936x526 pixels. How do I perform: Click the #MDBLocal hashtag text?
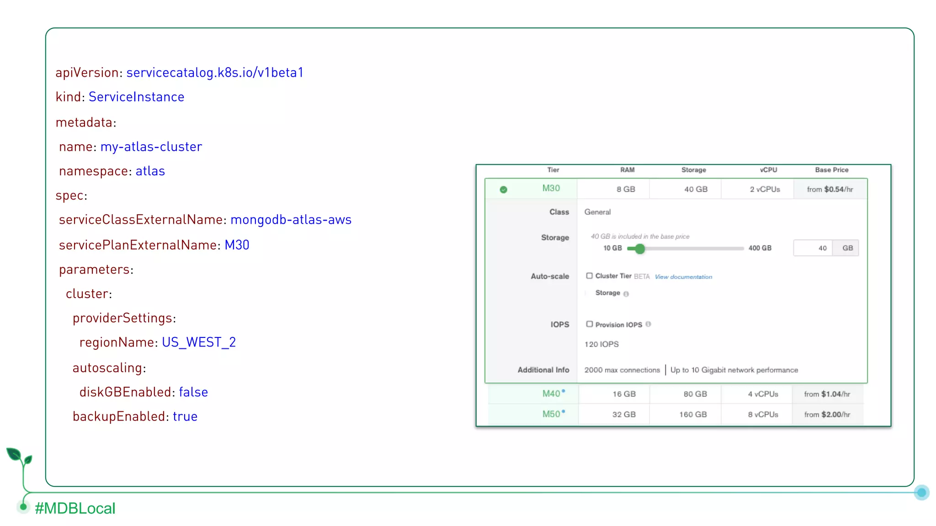[75, 508]
